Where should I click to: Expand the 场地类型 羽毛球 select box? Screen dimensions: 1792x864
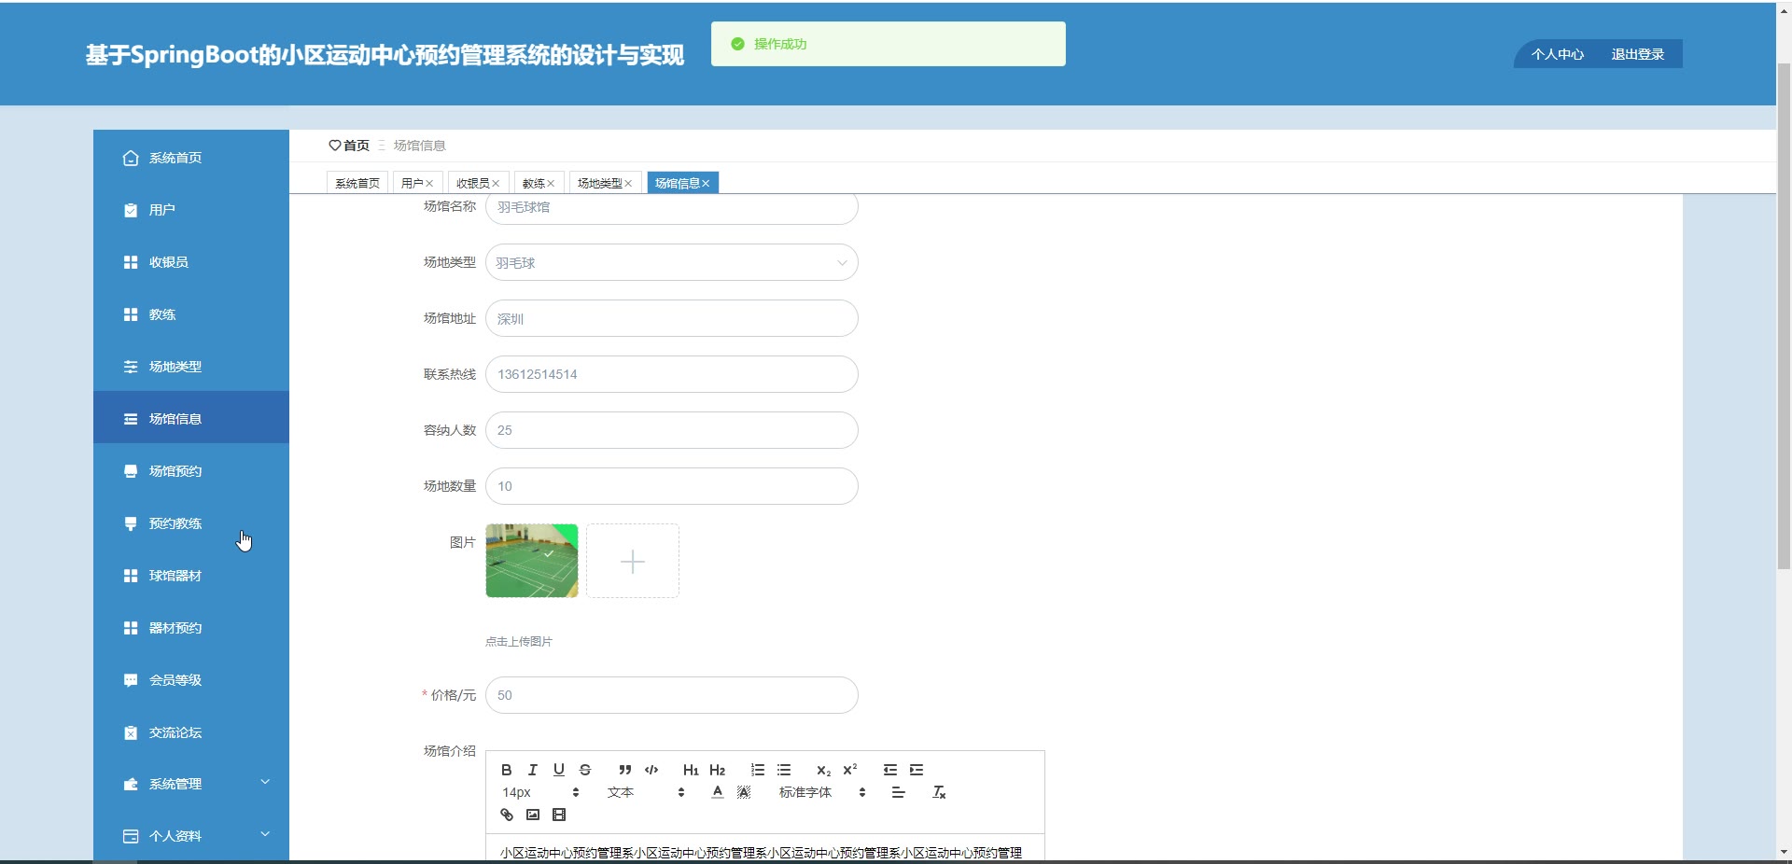click(x=672, y=262)
